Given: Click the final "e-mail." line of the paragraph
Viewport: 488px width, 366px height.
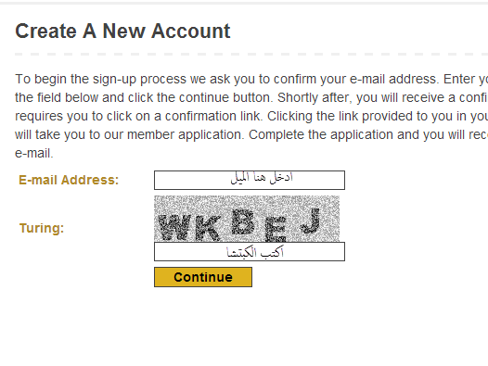Looking at the screenshot, I should pyautogui.click(x=34, y=153).
